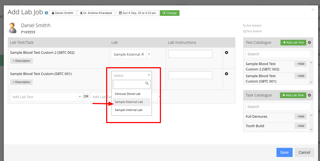320x161 pixels.
Task: Expand the Sample External lab dropdown arrow
Action: point(149,54)
